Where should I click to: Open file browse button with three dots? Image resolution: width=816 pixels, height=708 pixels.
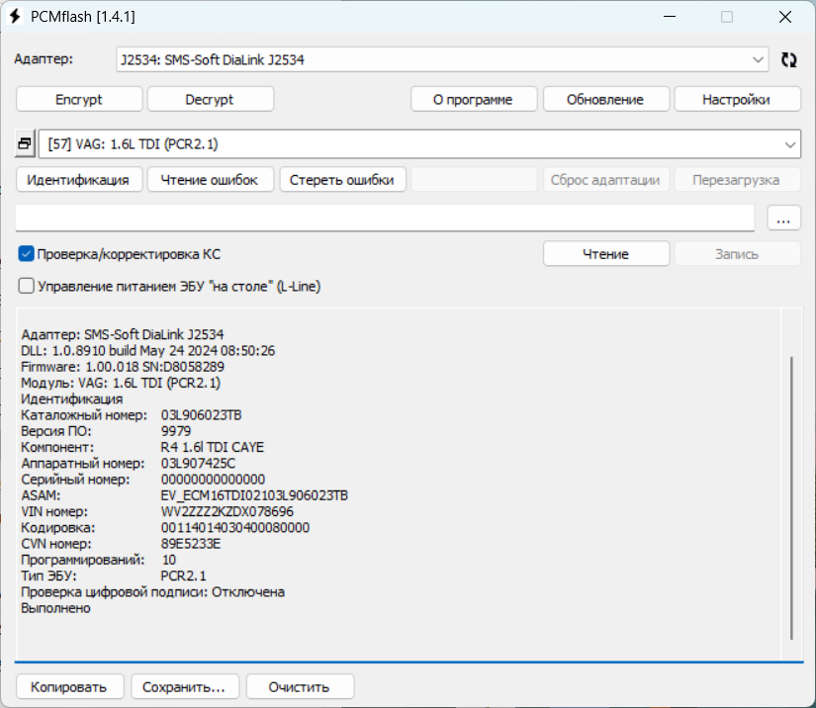783,219
